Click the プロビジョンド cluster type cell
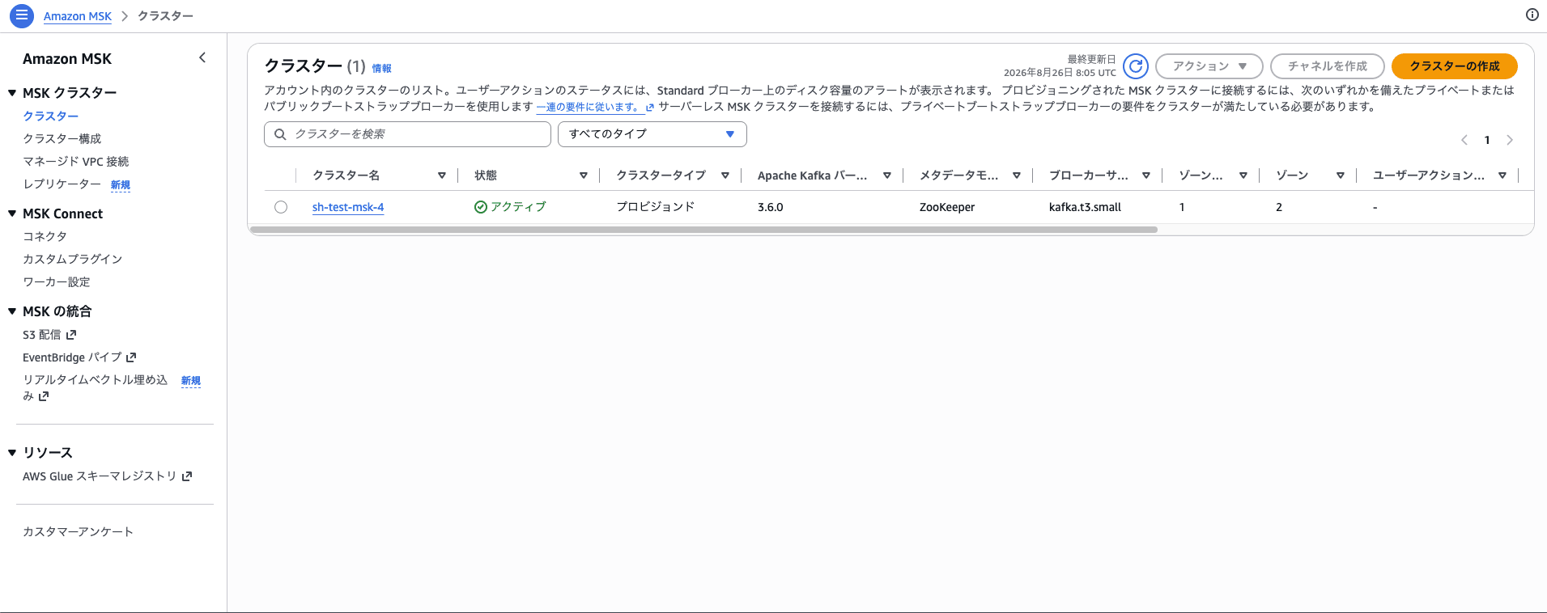Image resolution: width=1547 pixels, height=613 pixels. [656, 207]
